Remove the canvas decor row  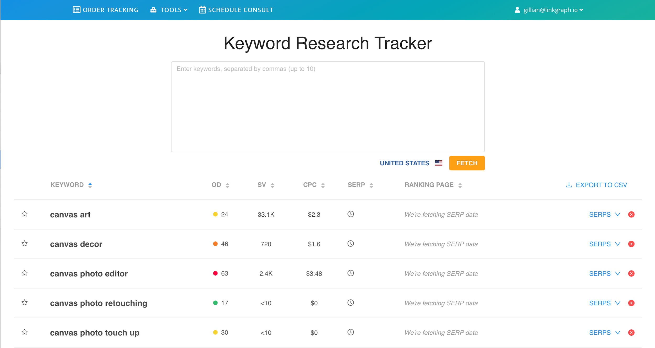tap(631, 244)
